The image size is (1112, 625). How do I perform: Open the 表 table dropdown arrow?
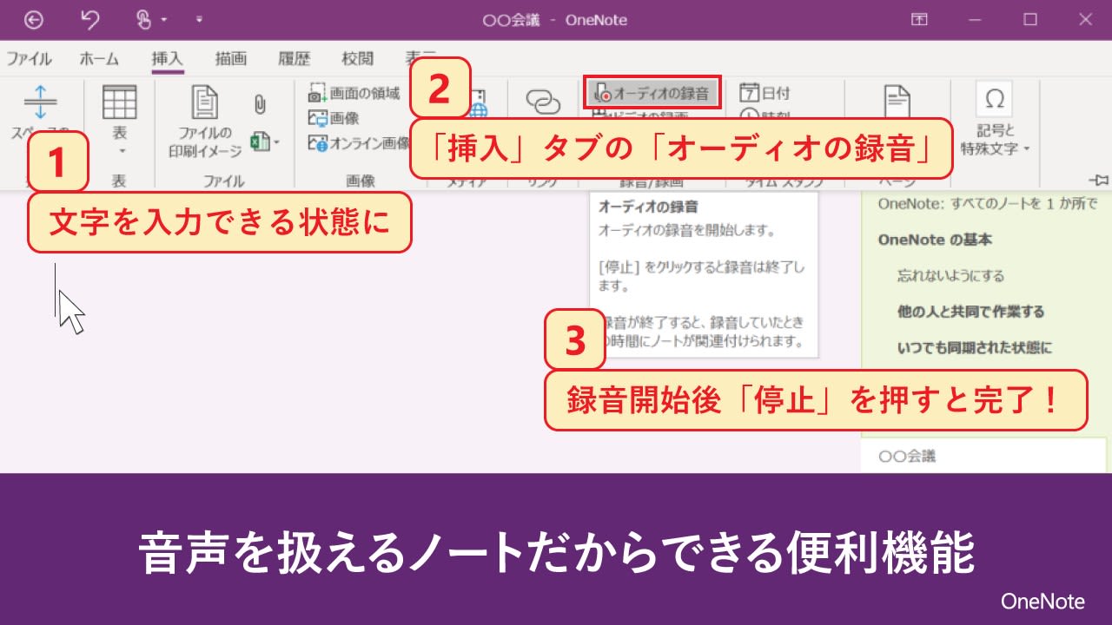(120, 149)
